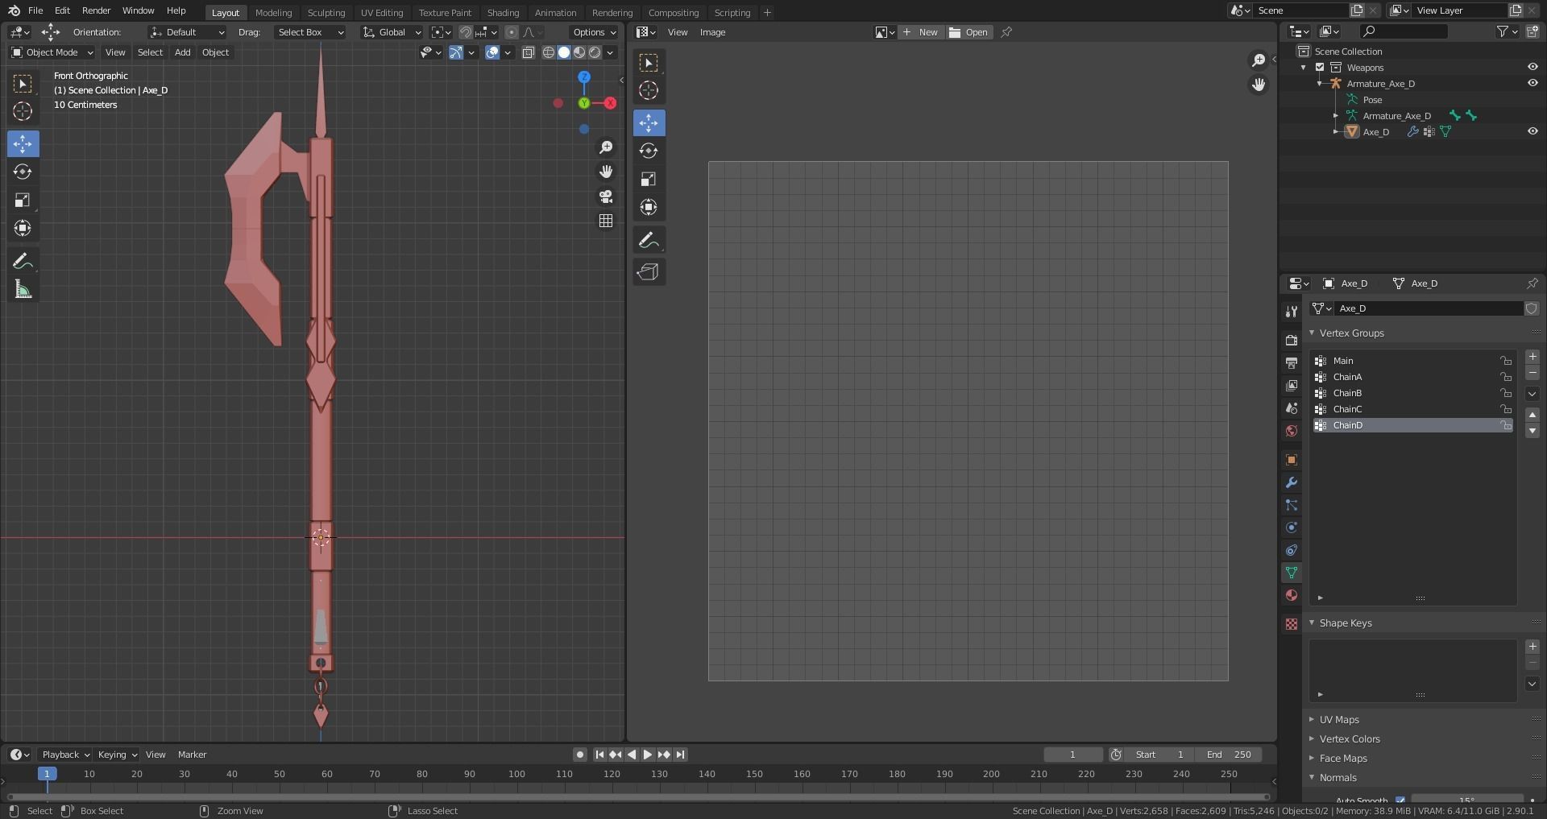
Task: Open the World properties tab
Action: click(x=1292, y=431)
